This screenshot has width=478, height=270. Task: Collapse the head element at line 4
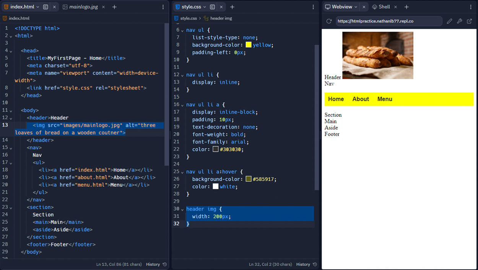pyautogui.click(x=11, y=51)
